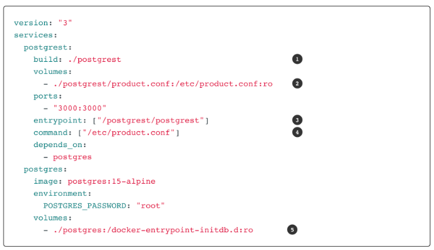The height and width of the screenshot is (250, 434).
Task: Click the services key
Action: (x=33, y=35)
